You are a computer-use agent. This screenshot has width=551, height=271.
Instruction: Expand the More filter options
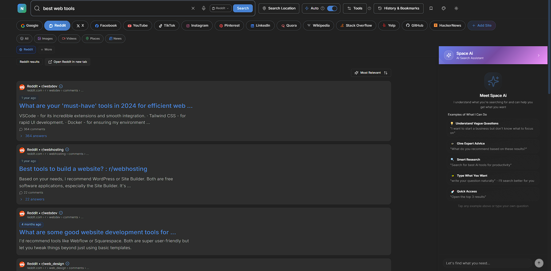point(46,50)
